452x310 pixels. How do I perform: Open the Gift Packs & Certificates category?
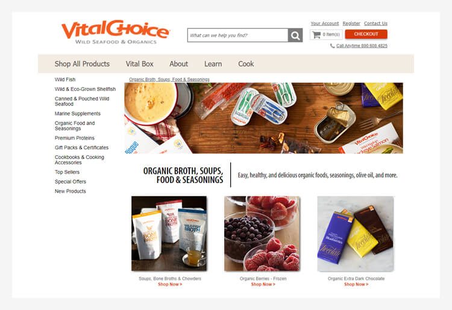click(x=81, y=147)
